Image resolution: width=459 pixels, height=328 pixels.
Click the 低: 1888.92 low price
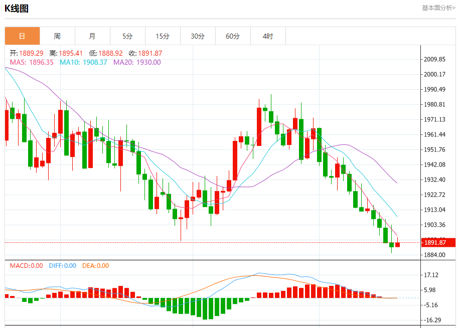tap(106, 53)
